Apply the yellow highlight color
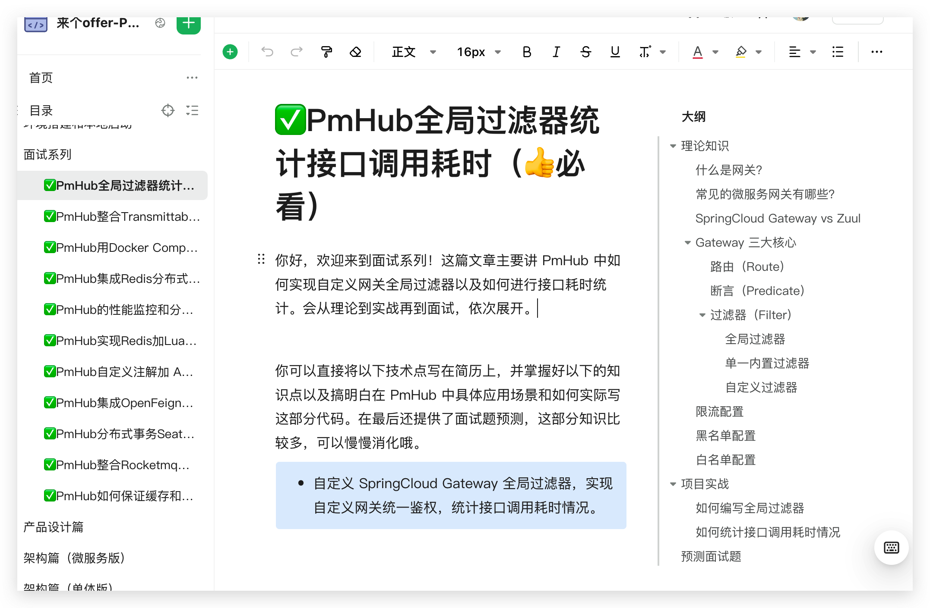Image resolution: width=930 pixels, height=608 pixels. (741, 52)
